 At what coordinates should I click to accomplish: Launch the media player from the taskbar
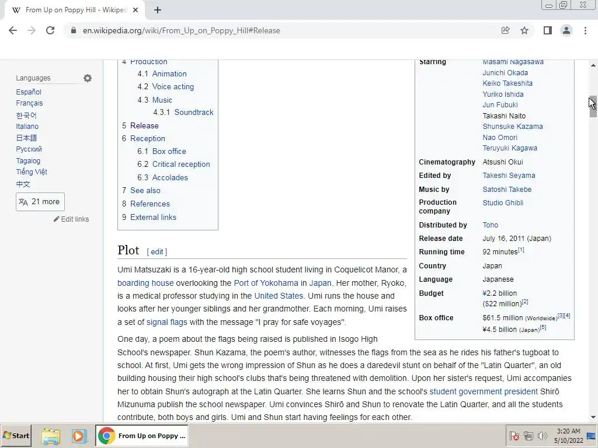click(79, 436)
